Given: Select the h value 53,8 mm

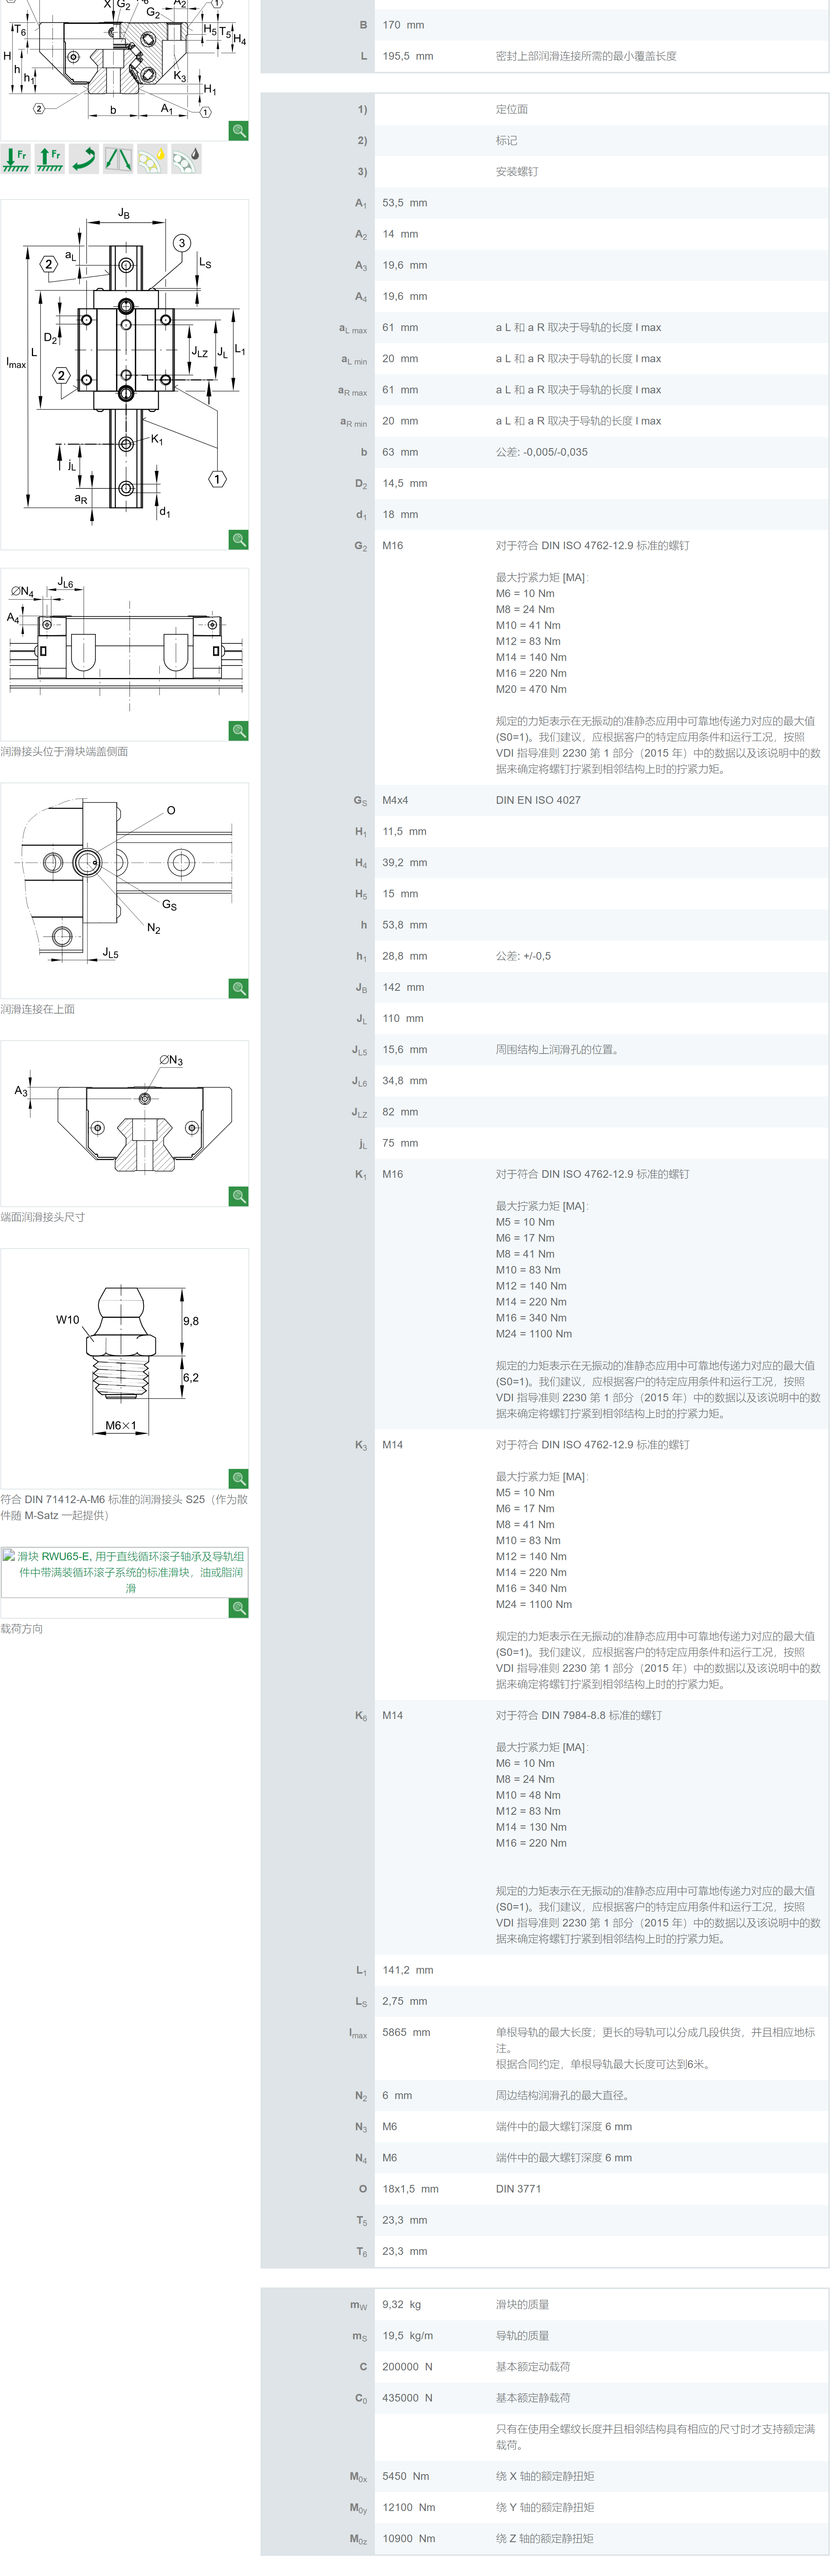Looking at the screenshot, I should tap(404, 925).
